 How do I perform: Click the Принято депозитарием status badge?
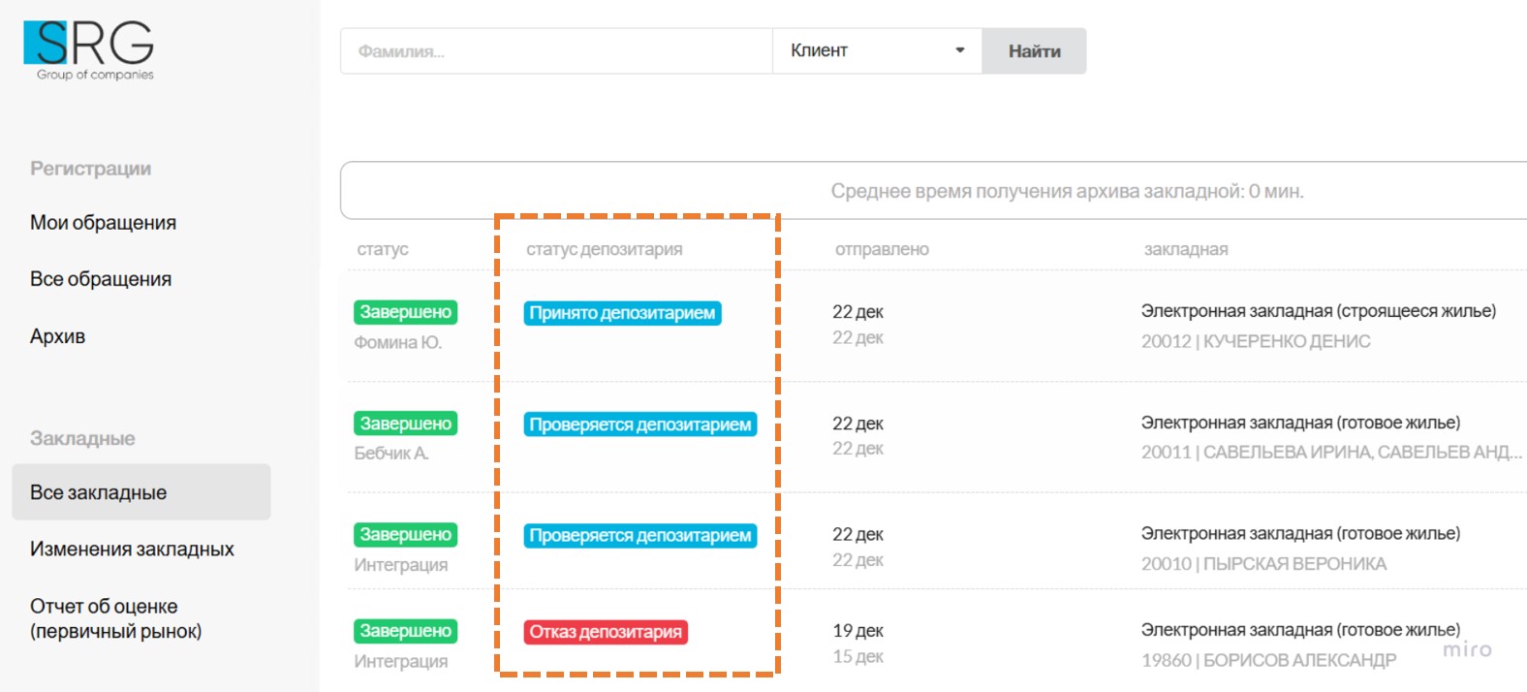click(x=622, y=313)
